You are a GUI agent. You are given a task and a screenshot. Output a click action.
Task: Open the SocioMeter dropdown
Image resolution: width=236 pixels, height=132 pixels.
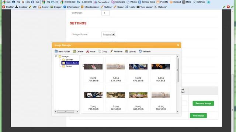[103, 2]
